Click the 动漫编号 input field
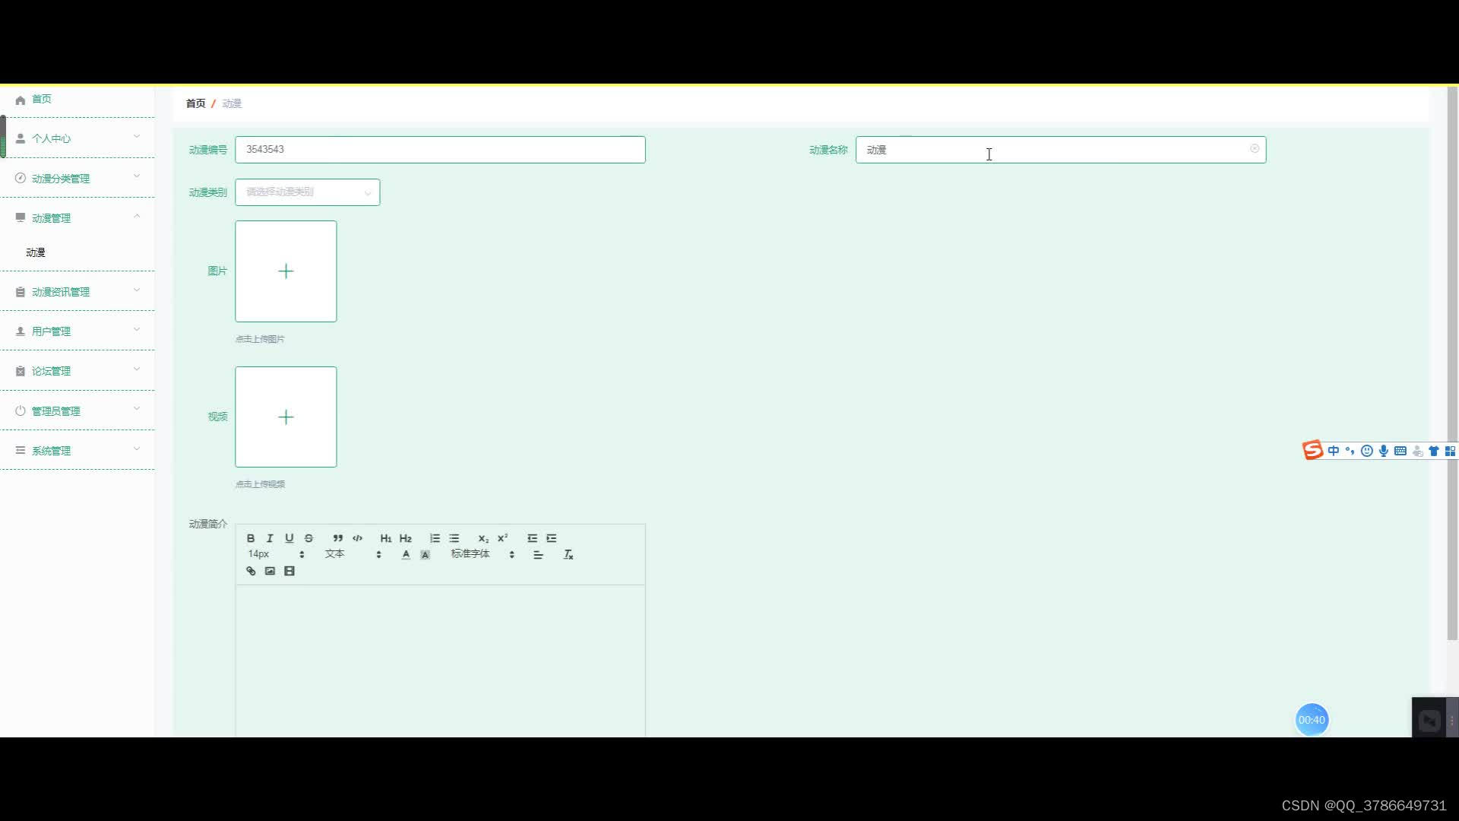1459x821 pixels. click(441, 150)
